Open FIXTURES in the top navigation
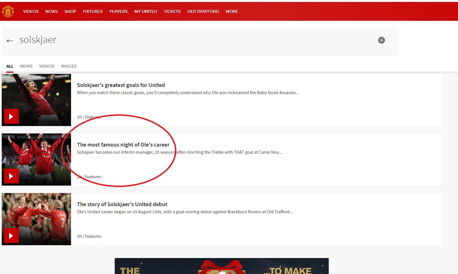The image size is (458, 274). (93, 11)
